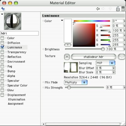Enable the Specular Color checkbox

2,85
